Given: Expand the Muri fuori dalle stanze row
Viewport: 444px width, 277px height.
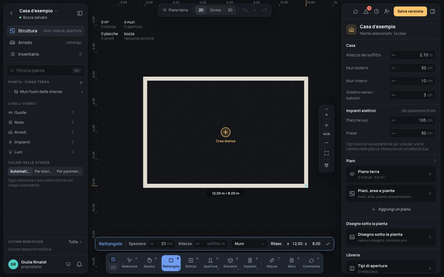Looking at the screenshot, I should pyautogui.click(x=10, y=92).
